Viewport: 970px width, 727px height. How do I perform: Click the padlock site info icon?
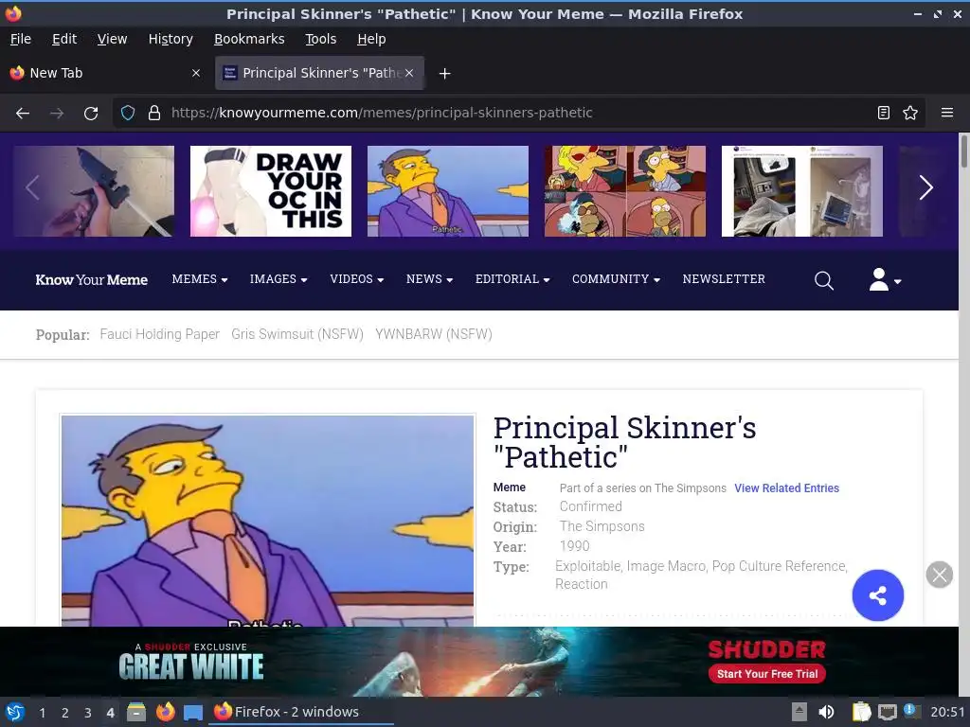click(154, 114)
